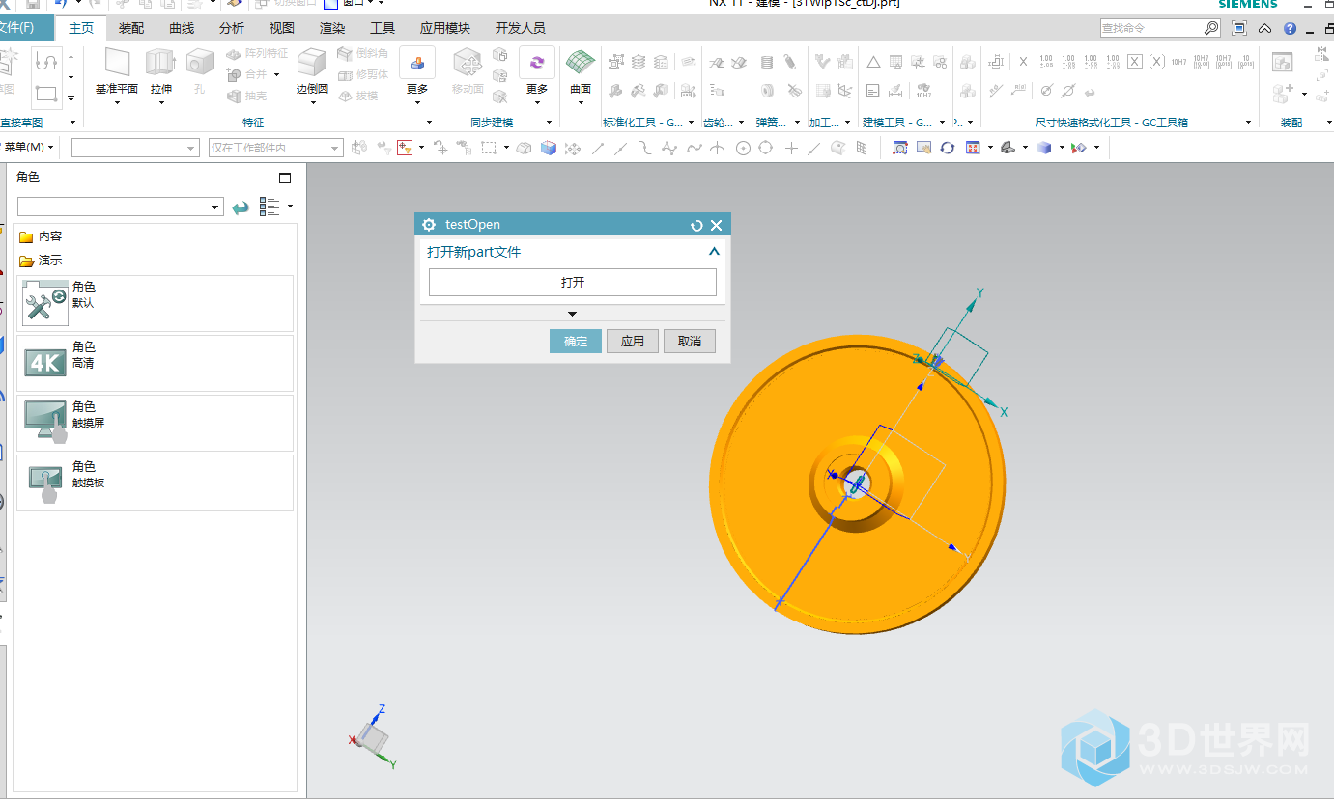1334x800 pixels.
Task: Expand the 特征 group options arrow
Action: pos(430,122)
